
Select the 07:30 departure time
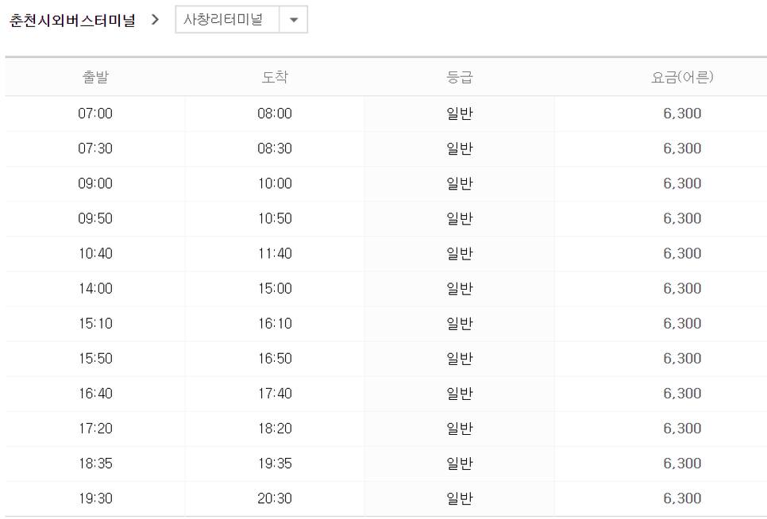(95, 148)
